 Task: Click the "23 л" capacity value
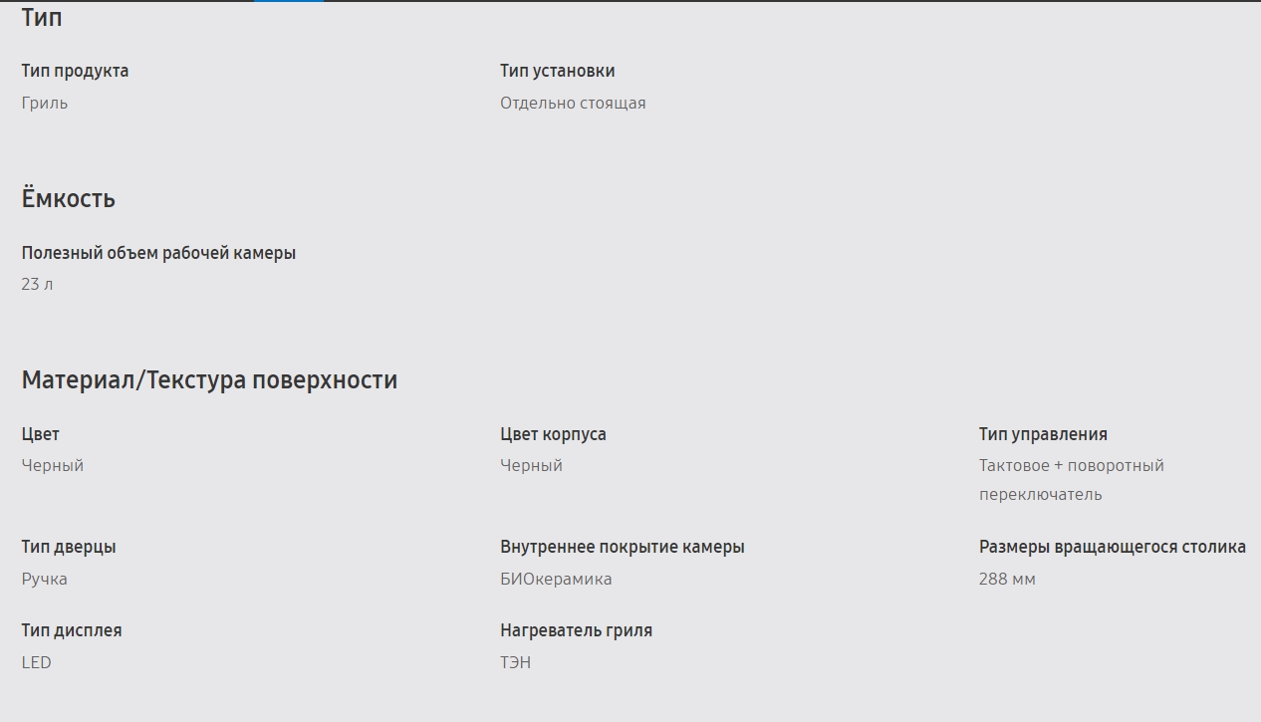coord(37,284)
